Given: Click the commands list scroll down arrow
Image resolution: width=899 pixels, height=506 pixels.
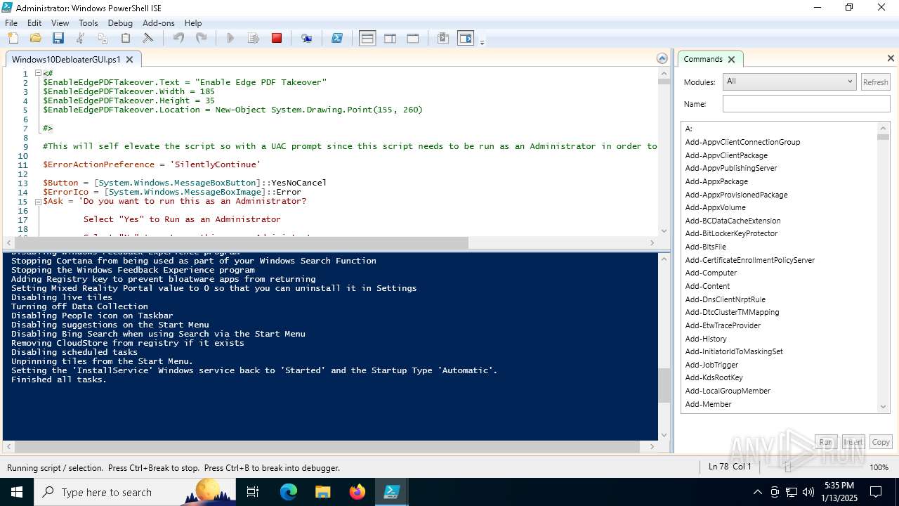Looking at the screenshot, I should tap(884, 406).
